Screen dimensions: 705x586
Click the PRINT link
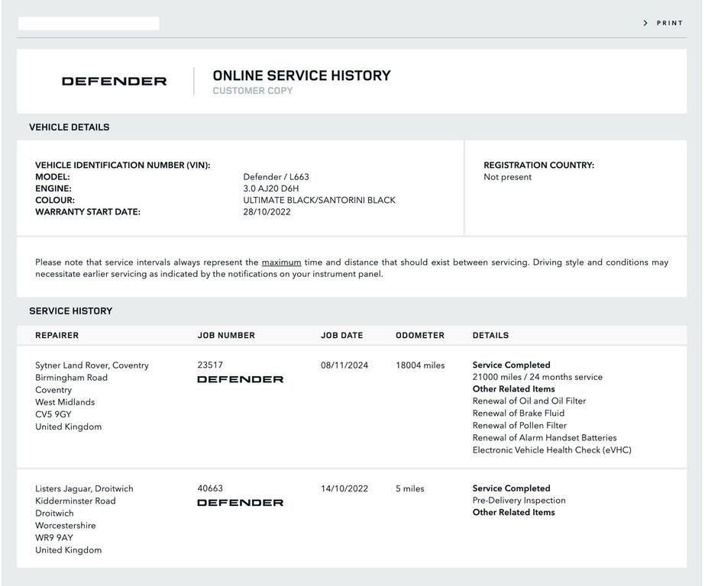click(669, 23)
